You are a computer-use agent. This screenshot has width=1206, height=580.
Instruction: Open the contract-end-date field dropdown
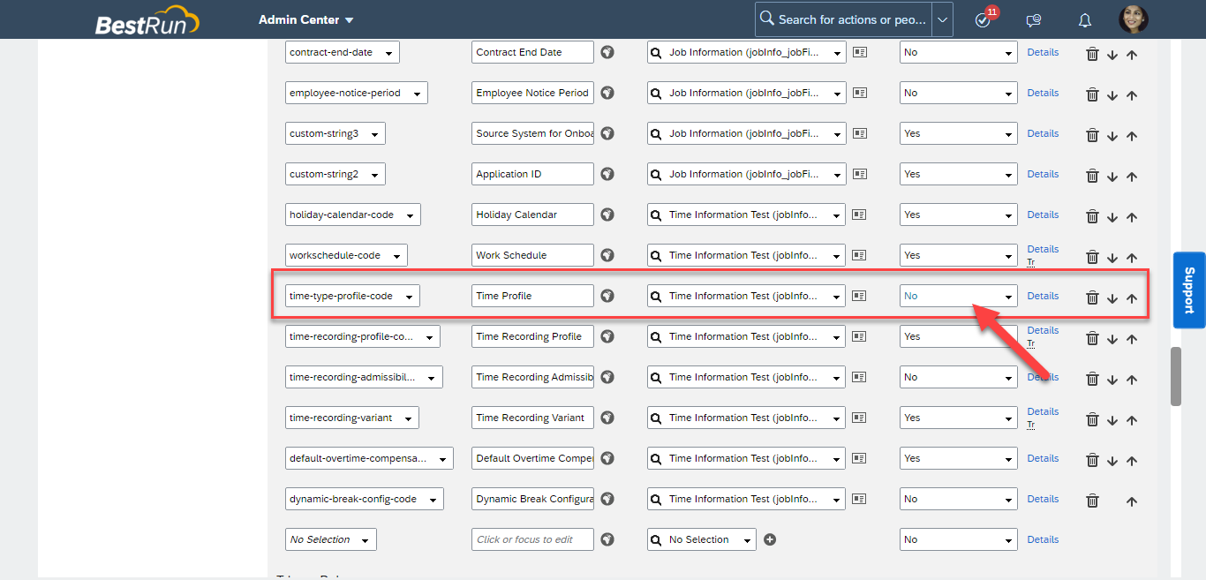tap(343, 52)
